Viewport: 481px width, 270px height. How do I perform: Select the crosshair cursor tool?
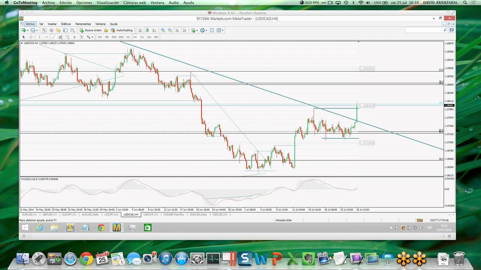tap(31, 37)
